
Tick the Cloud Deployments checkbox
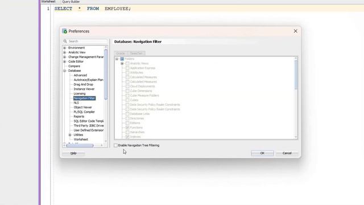click(x=127, y=86)
